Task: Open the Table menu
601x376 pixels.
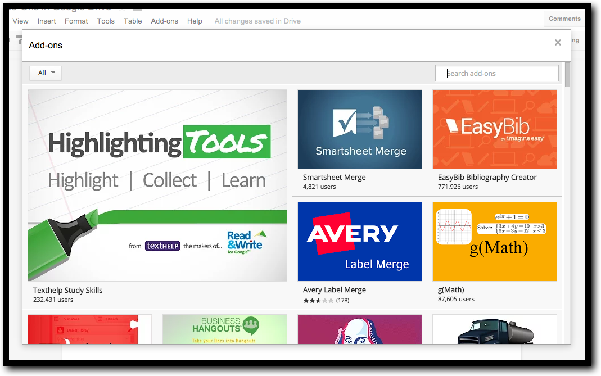Action: tap(133, 21)
